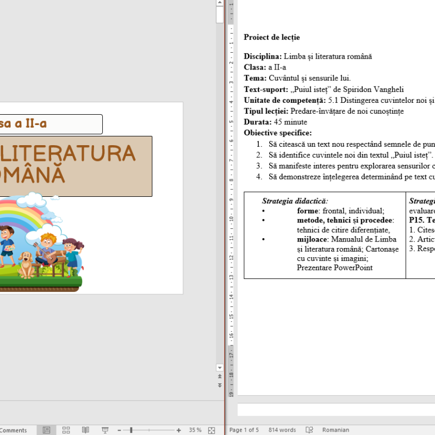Open Reading View from status bar

point(85,430)
